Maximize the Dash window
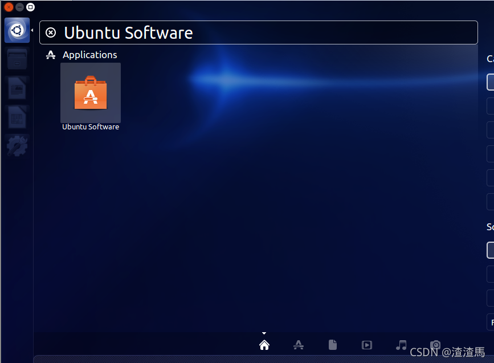 pyautogui.click(x=30, y=7)
